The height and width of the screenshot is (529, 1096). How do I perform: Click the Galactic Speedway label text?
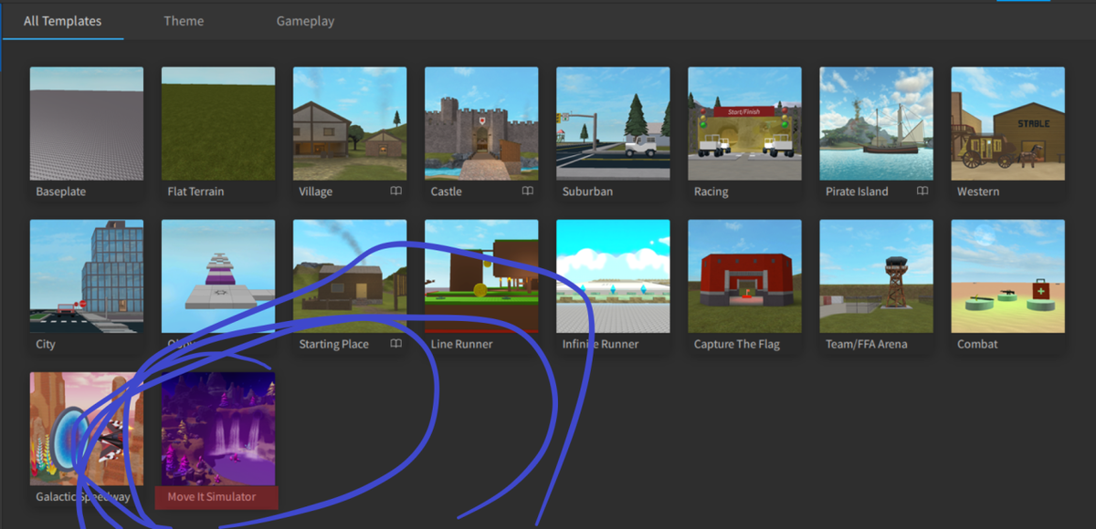pyautogui.click(x=83, y=497)
